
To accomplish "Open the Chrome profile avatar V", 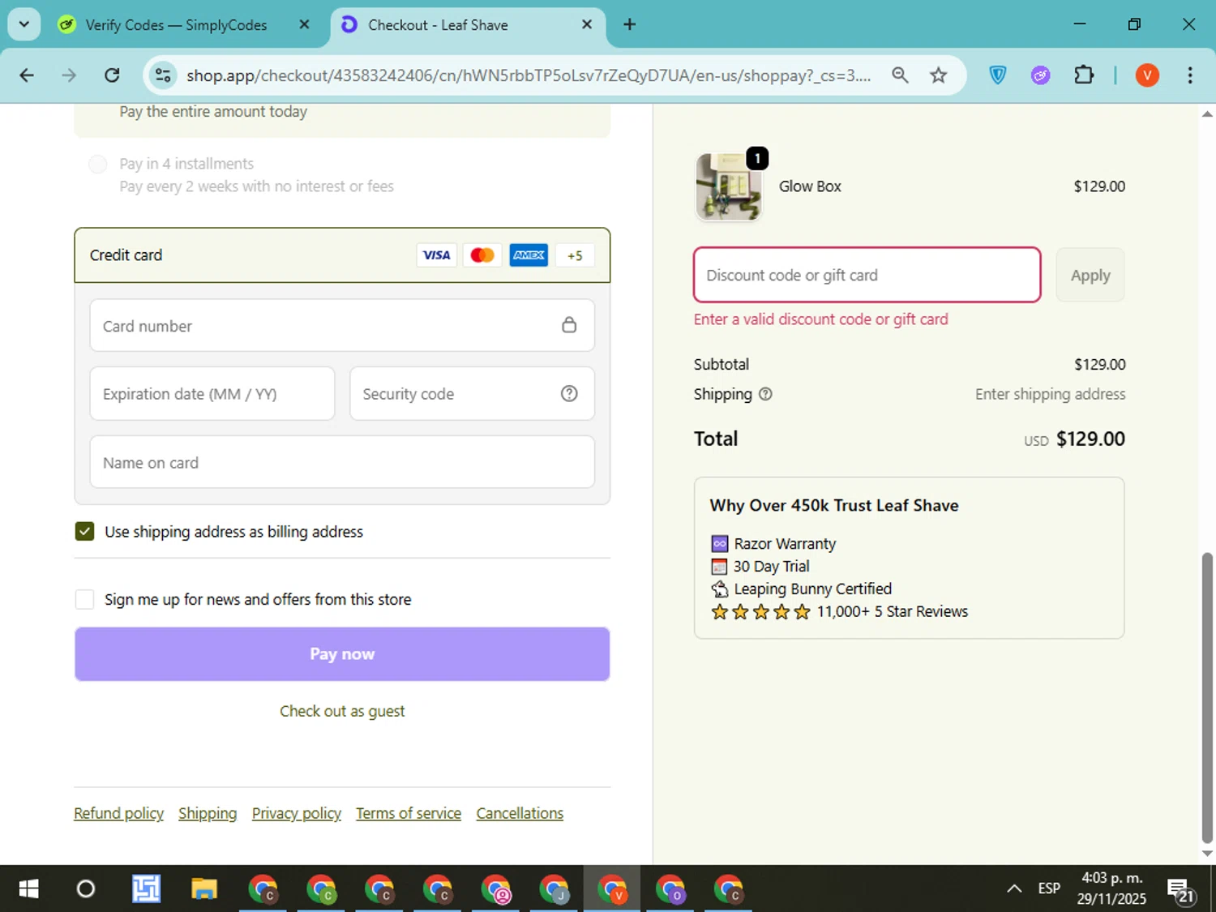I will [x=1146, y=75].
